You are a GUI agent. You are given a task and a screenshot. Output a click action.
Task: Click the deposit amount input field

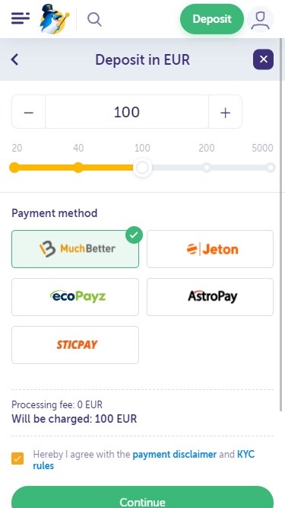click(x=127, y=112)
